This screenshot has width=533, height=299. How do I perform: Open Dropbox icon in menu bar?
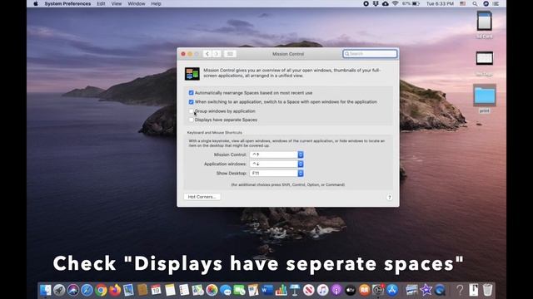(376, 3)
